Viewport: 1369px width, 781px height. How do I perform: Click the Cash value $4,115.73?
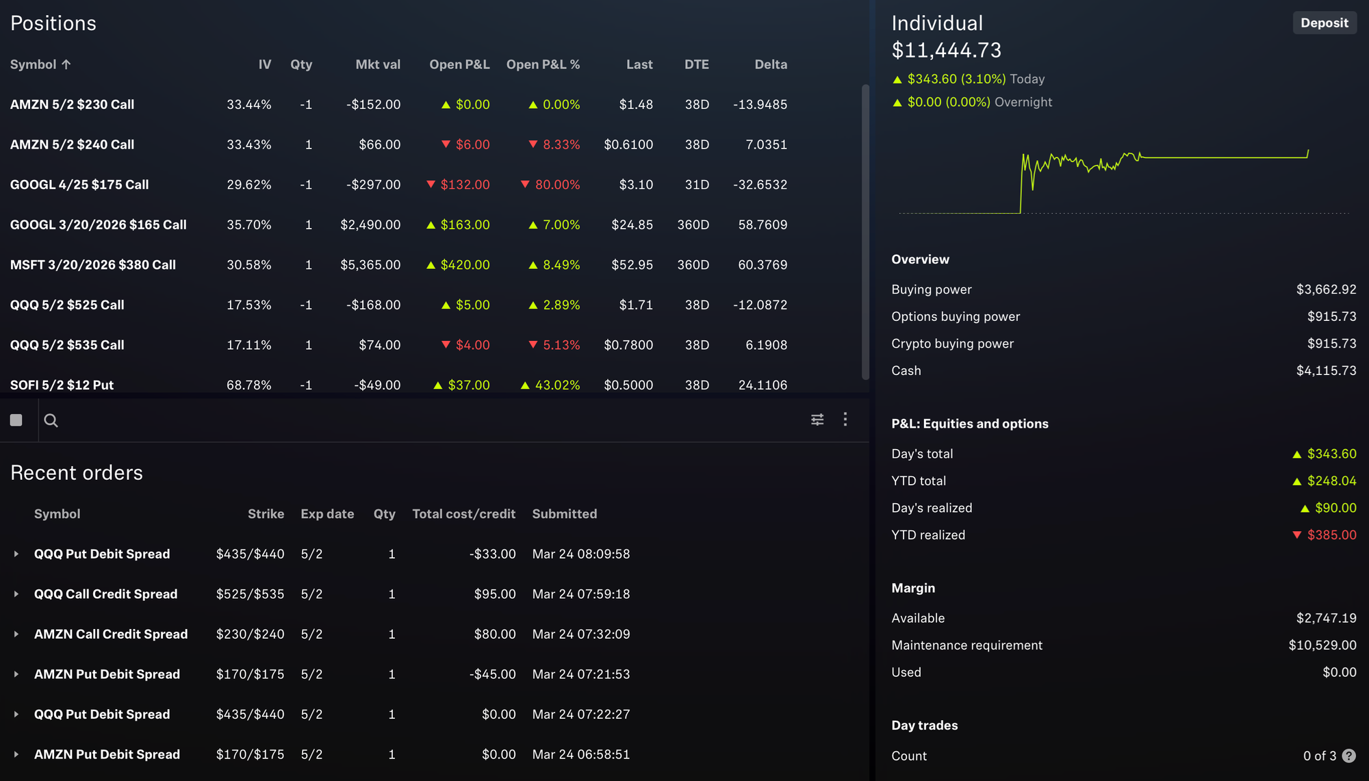pos(1326,370)
